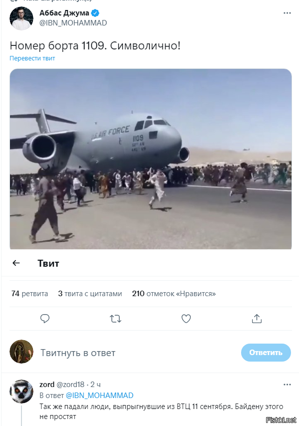The width and height of the screenshot is (299, 426).
Task: Click the reply speech bubble icon
Action: (45, 319)
